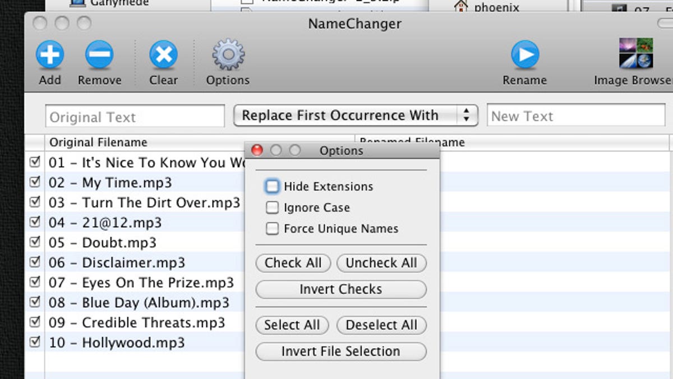Close the Options panel with red button

[257, 150]
